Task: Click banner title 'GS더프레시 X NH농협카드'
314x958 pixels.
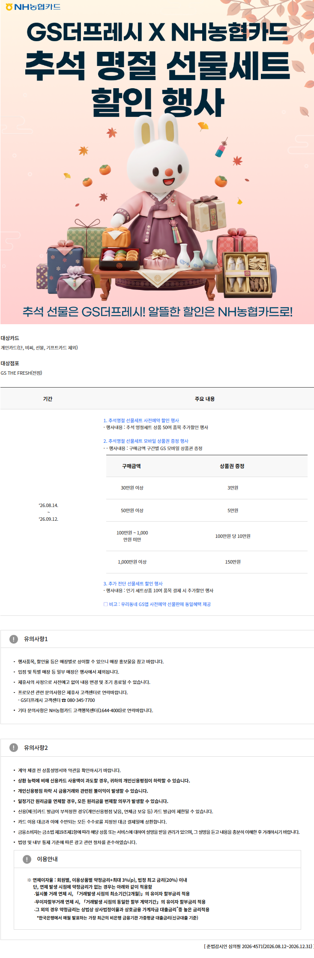Action: tap(157, 32)
